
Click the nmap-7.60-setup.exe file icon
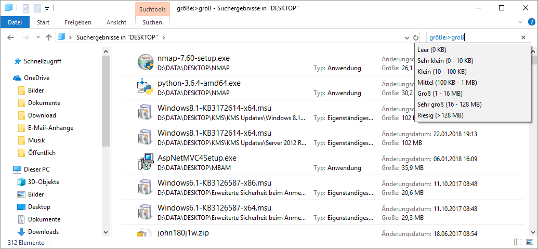coord(144,62)
